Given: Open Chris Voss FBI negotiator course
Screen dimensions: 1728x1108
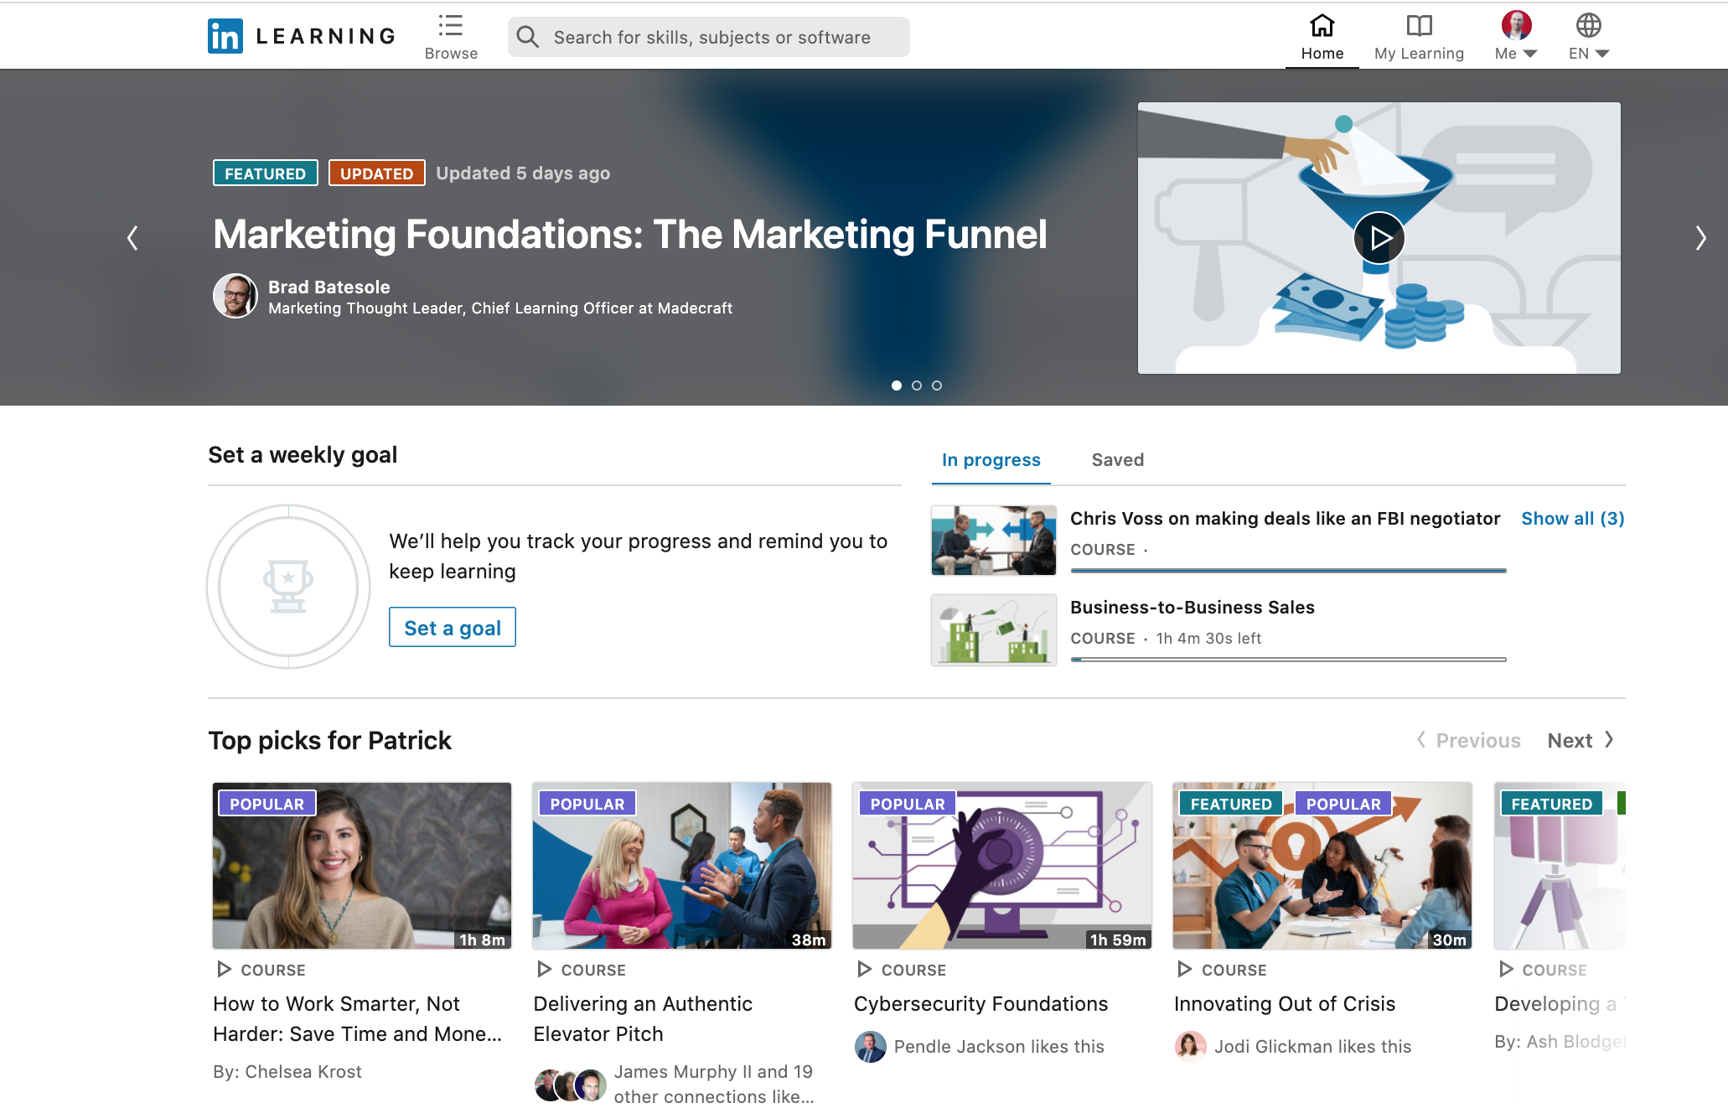Looking at the screenshot, I should pyautogui.click(x=1285, y=519).
